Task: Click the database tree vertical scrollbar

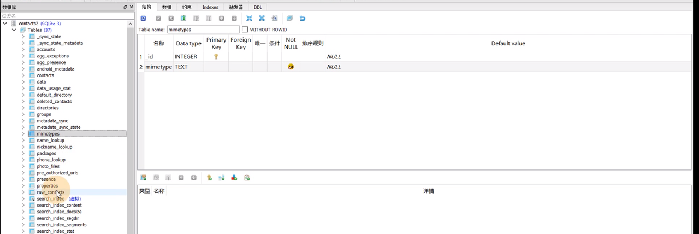Action: (x=131, y=127)
